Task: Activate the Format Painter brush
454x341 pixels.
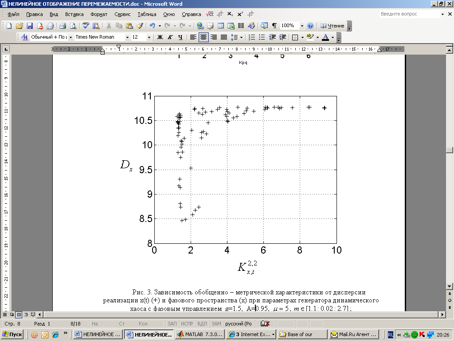Action: pyautogui.click(x=140, y=26)
